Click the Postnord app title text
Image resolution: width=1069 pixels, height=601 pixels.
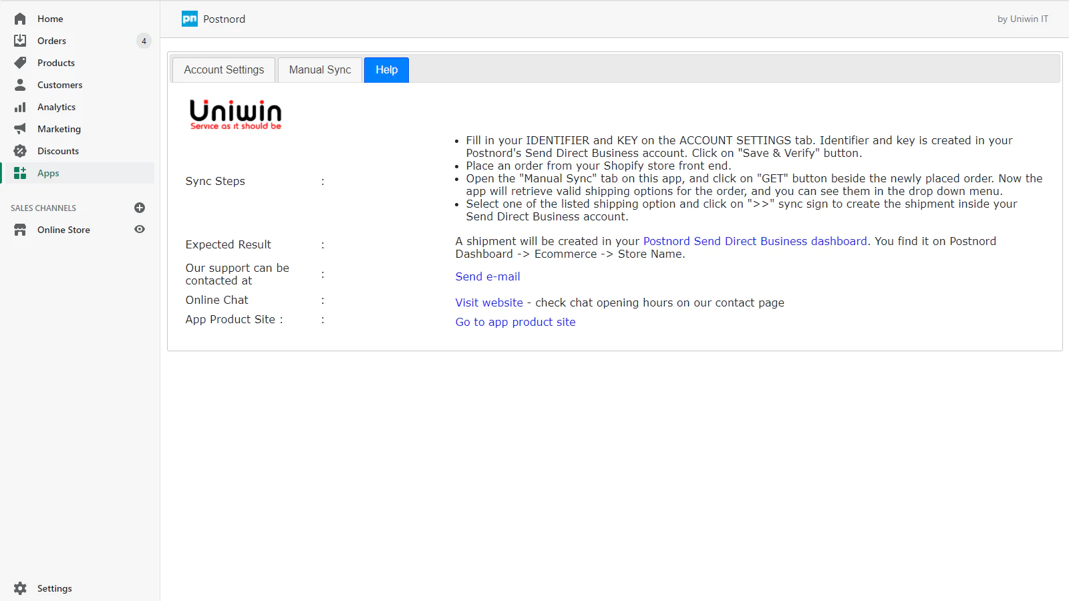pos(224,19)
